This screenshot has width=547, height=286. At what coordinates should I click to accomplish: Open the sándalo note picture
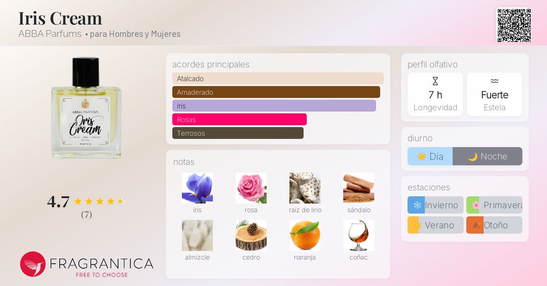tap(359, 188)
